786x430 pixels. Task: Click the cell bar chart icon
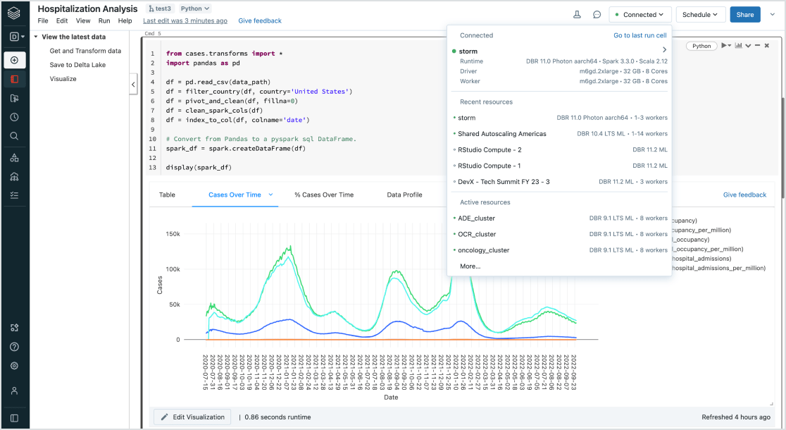coord(738,46)
